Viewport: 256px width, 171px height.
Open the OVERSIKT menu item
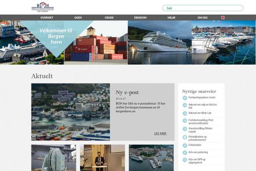(47, 18)
